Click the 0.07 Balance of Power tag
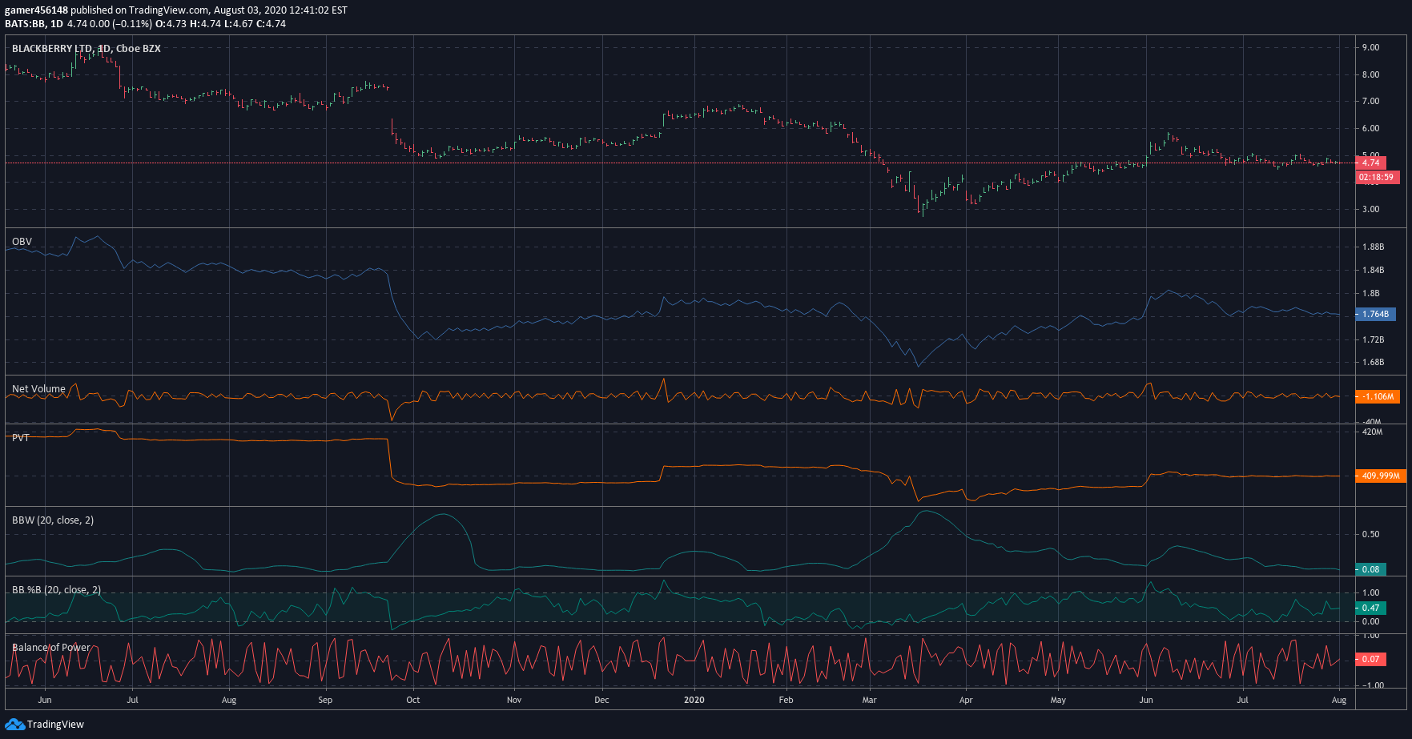The height and width of the screenshot is (739, 1412). coord(1370,660)
